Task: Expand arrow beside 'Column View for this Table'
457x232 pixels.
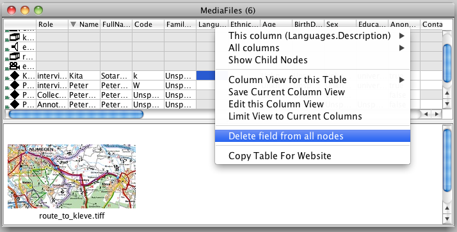Action: pos(402,79)
